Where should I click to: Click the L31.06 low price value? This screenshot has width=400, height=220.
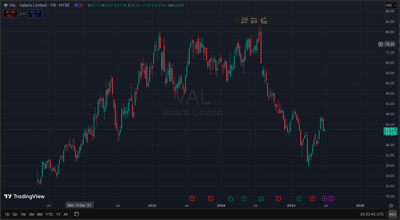coord(121,5)
